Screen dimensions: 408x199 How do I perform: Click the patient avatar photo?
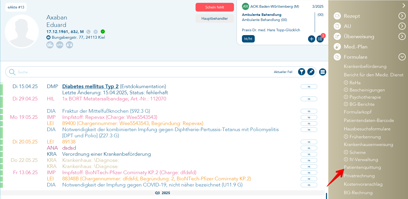pos(22,32)
